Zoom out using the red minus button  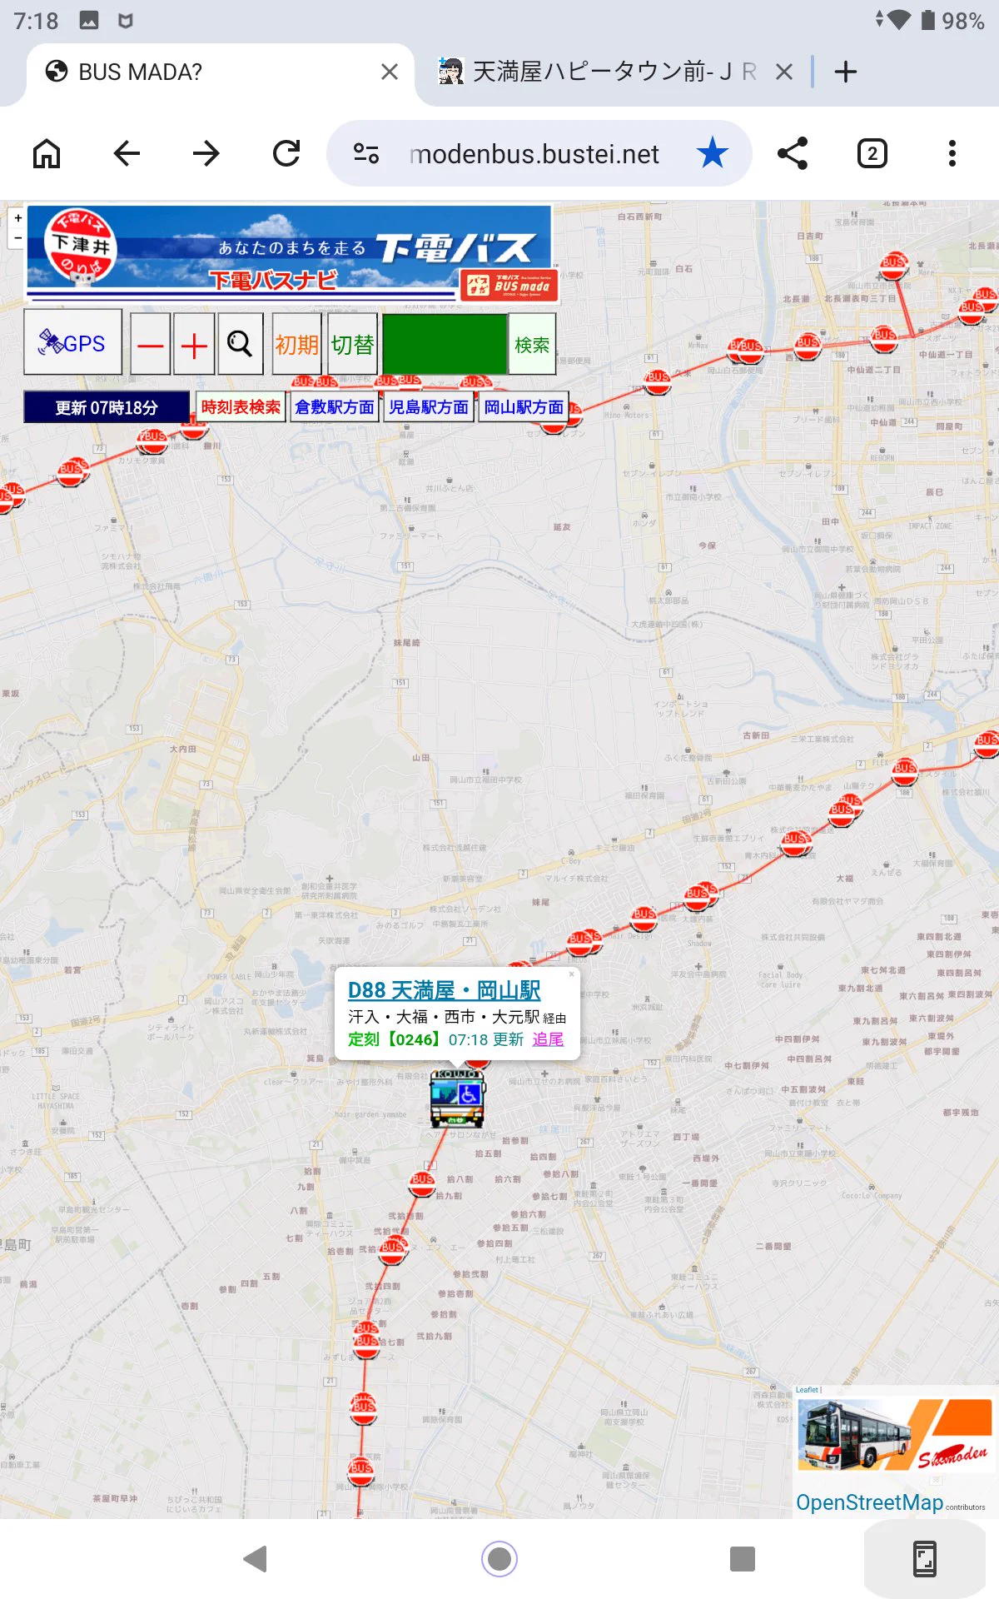(x=151, y=344)
